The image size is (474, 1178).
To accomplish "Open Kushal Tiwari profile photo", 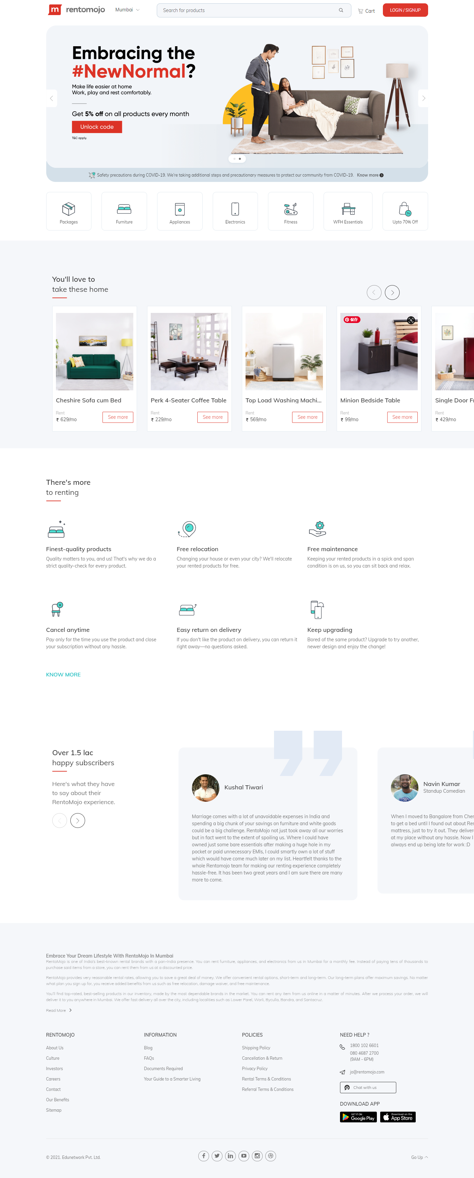I will click(x=206, y=787).
